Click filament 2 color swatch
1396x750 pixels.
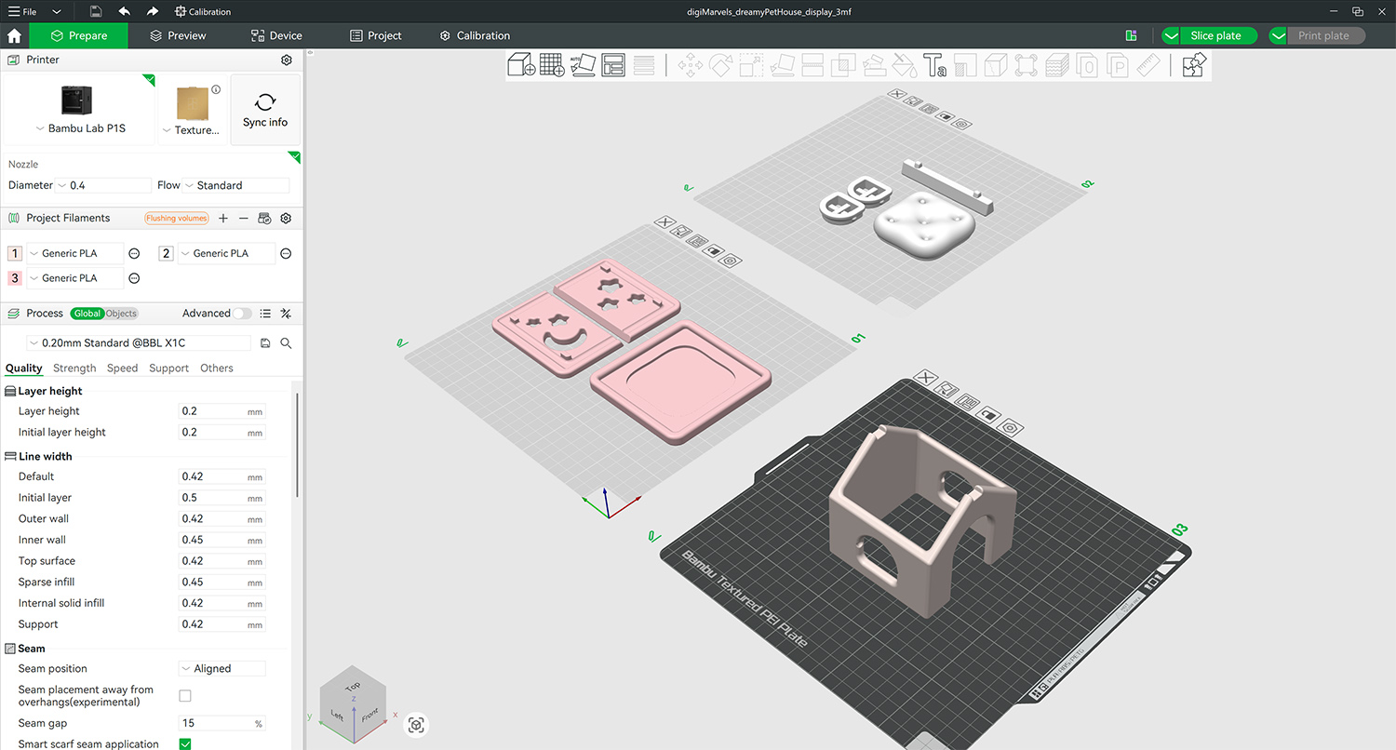167,253
